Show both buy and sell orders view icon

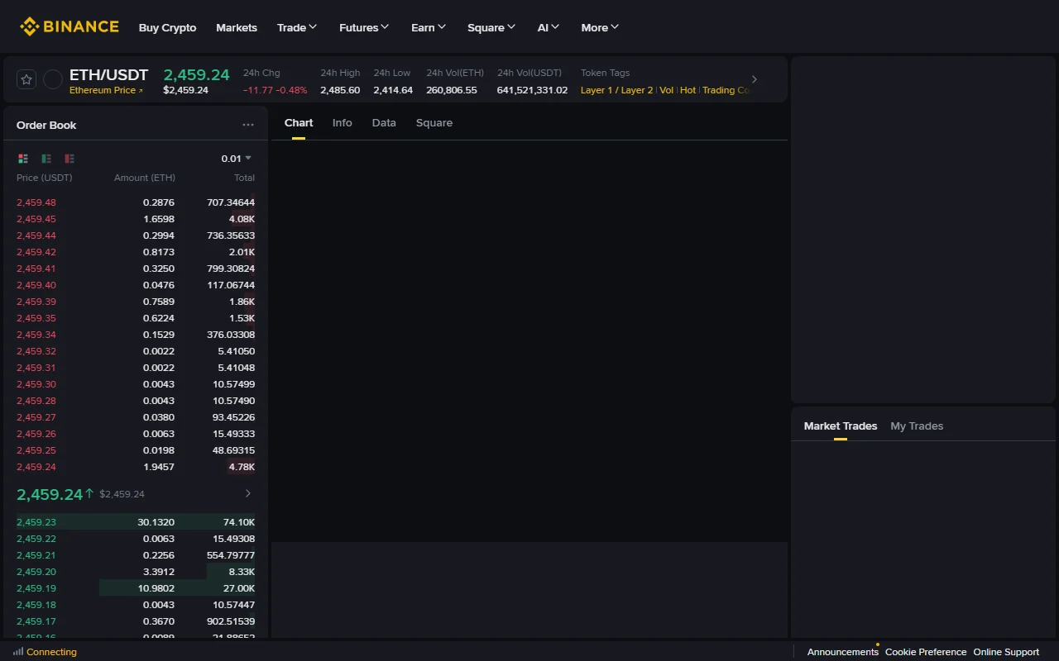click(x=23, y=159)
